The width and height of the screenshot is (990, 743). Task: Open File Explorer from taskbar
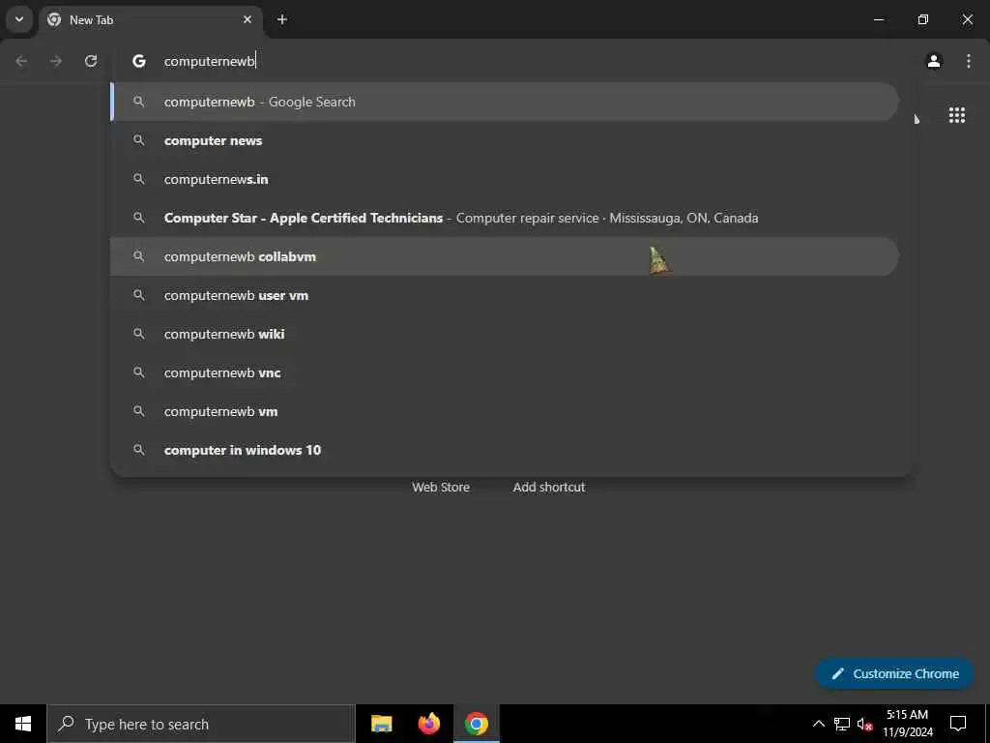pos(381,724)
